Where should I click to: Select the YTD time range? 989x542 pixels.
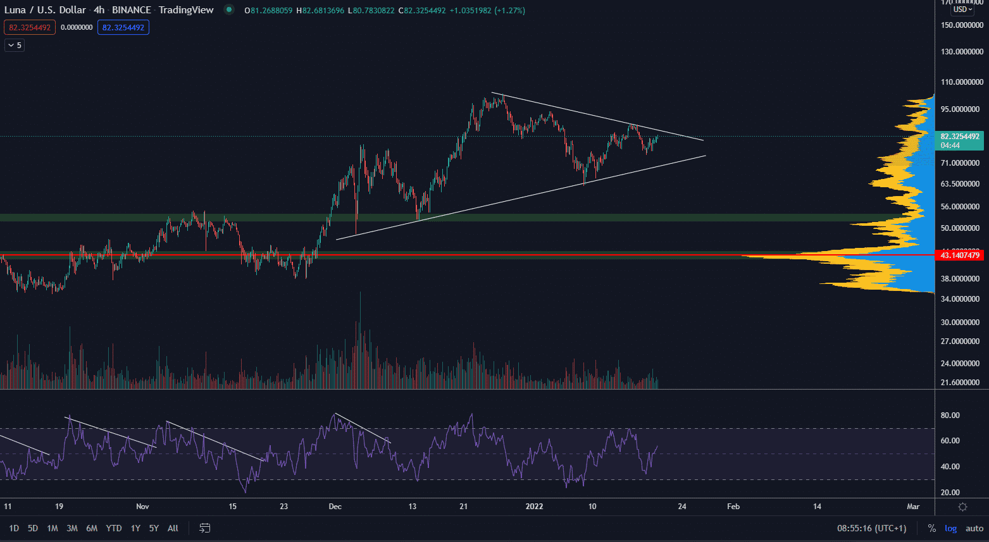pos(114,528)
